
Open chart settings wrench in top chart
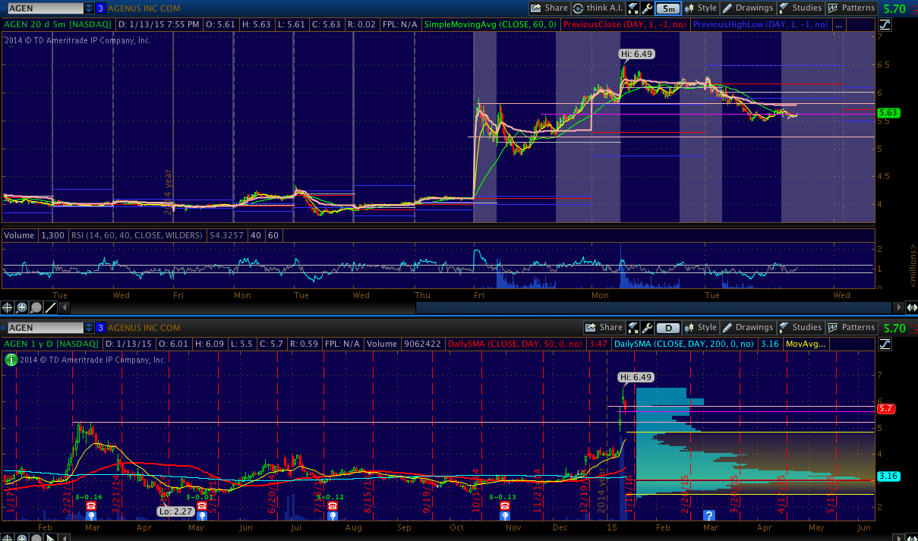click(x=647, y=8)
